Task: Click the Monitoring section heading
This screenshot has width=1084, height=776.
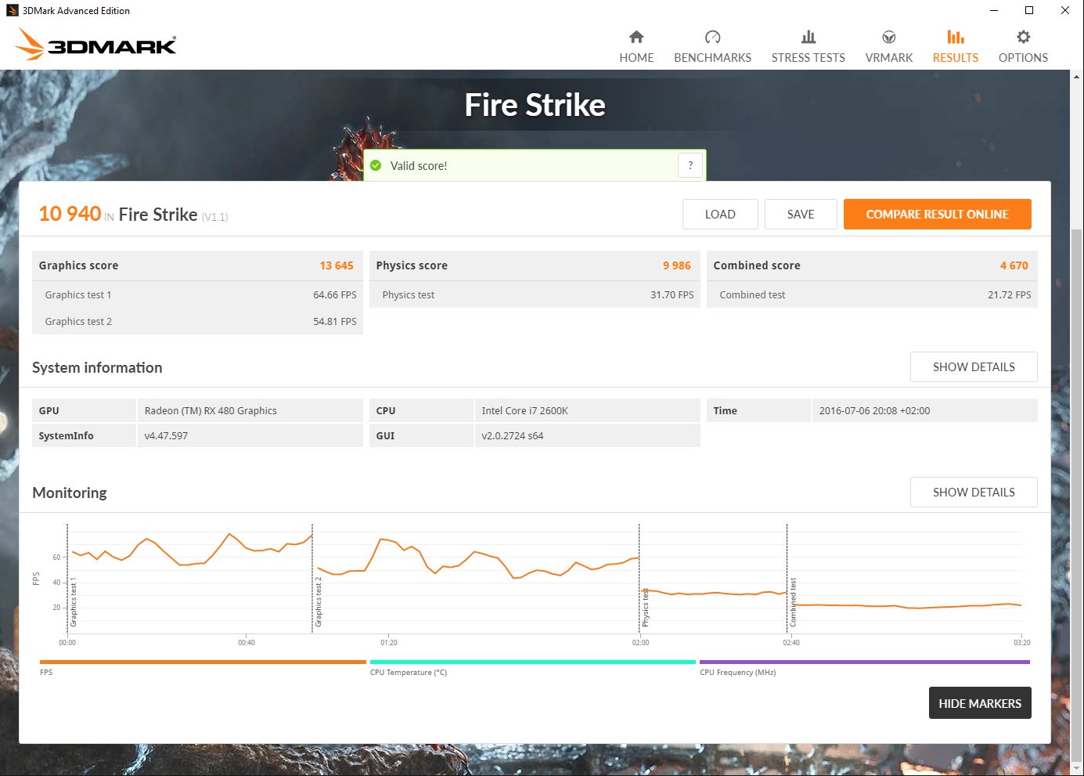Action: [x=70, y=493]
